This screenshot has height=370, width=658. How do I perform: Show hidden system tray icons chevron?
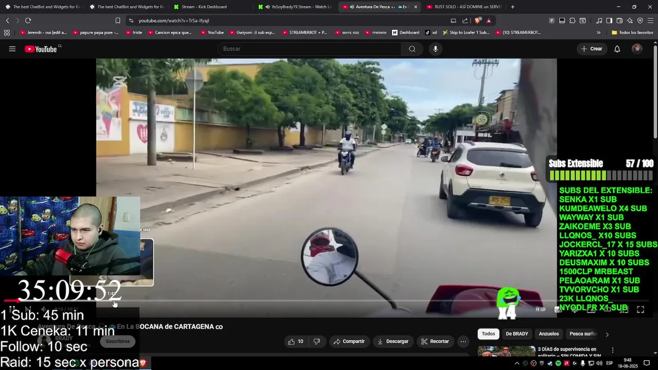(517, 363)
